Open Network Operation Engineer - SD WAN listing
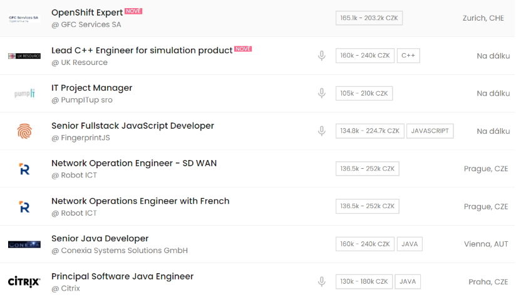The image size is (526, 300). pyautogui.click(x=134, y=163)
